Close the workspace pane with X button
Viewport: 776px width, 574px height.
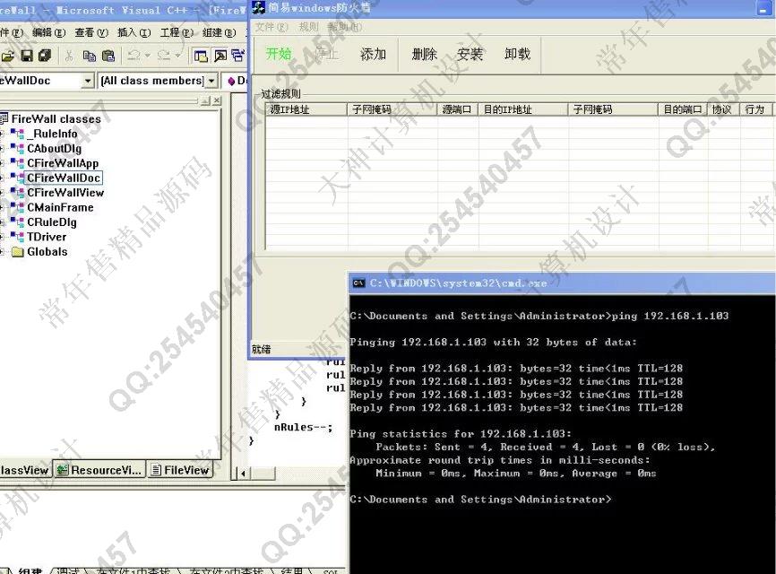(x=216, y=101)
